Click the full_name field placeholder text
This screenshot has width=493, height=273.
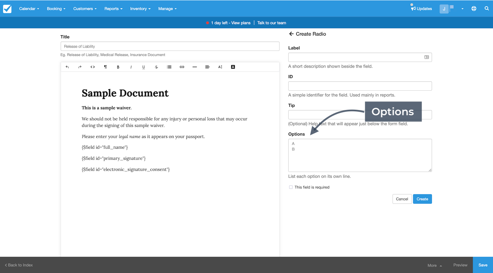105,147
